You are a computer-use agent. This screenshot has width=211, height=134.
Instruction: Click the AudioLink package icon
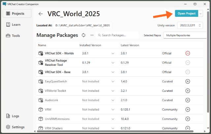pyautogui.click(x=41, y=100)
